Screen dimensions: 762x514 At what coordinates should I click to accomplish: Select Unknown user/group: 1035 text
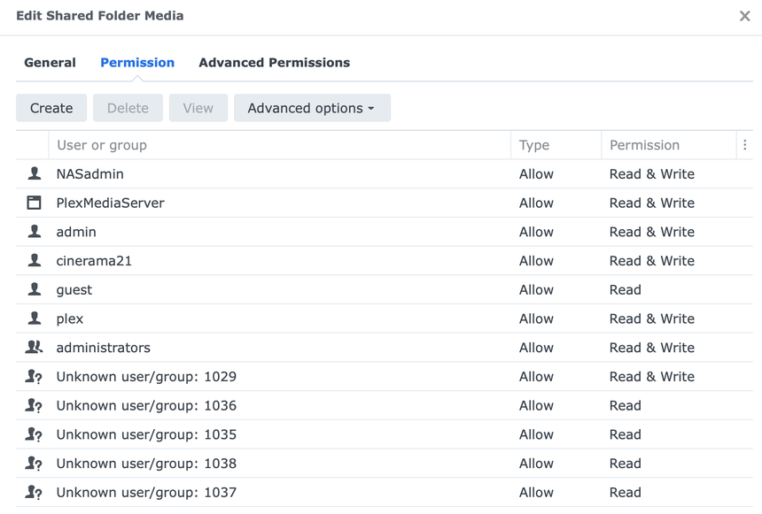(x=146, y=434)
